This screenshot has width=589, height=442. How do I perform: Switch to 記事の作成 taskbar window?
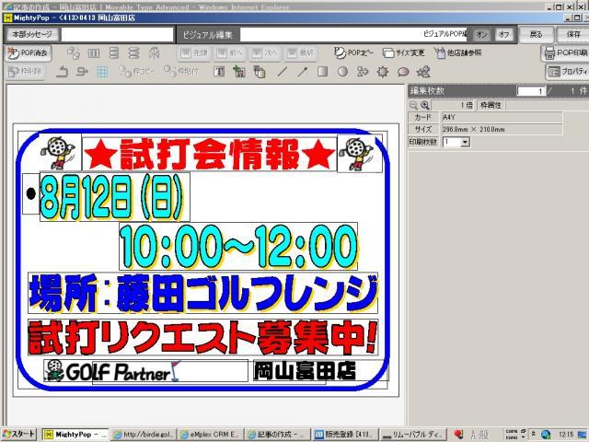tap(278, 435)
